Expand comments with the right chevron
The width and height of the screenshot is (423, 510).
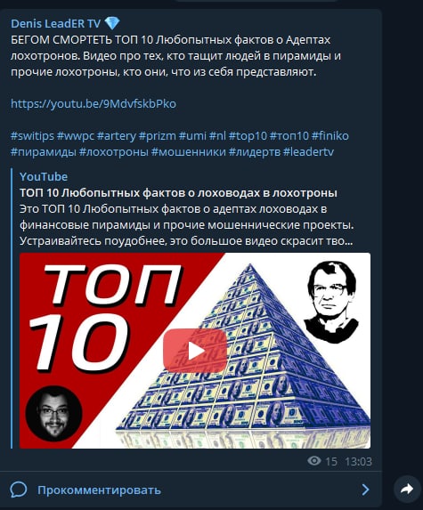click(365, 490)
